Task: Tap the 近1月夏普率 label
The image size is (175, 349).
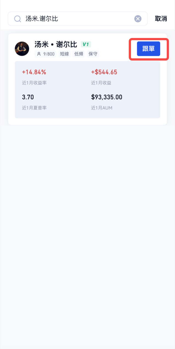Action: (34, 108)
